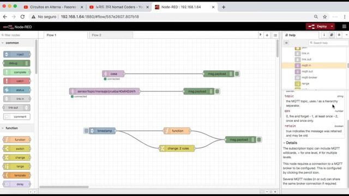The width and height of the screenshot is (349, 196).
Task: Select the complete node in the palette
Action: pos(17,72)
